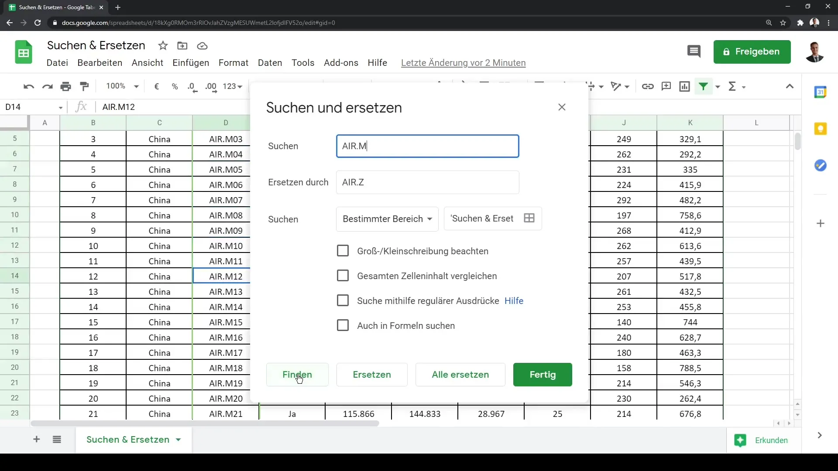Click the select data range grid icon

click(x=529, y=218)
